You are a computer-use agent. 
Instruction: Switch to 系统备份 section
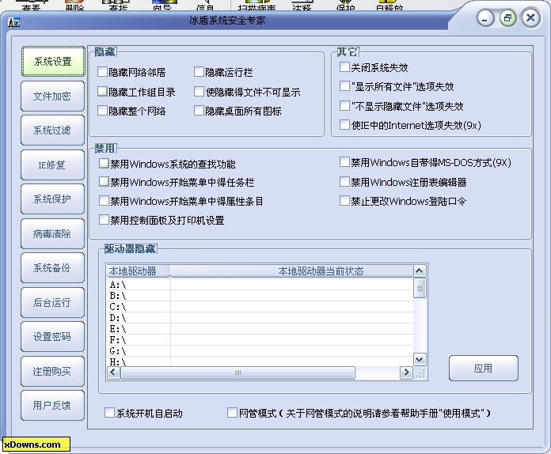pos(52,268)
